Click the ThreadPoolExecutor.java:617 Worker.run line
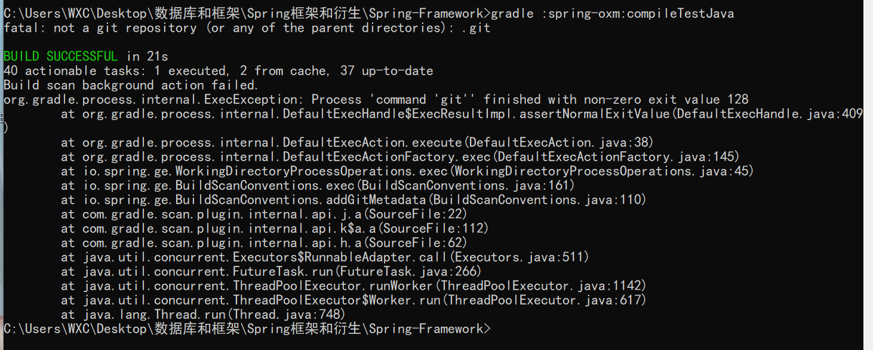This screenshot has height=350, width=873. click(x=546, y=300)
